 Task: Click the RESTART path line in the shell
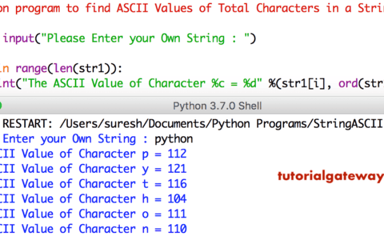point(192,123)
